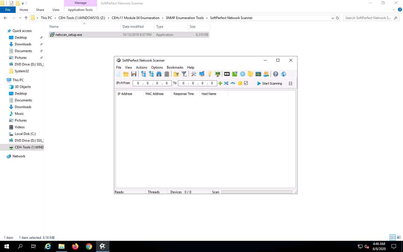Screen dimensions: 403x252
Task: Click the expand tree icon with plus
Action: coord(151,74)
